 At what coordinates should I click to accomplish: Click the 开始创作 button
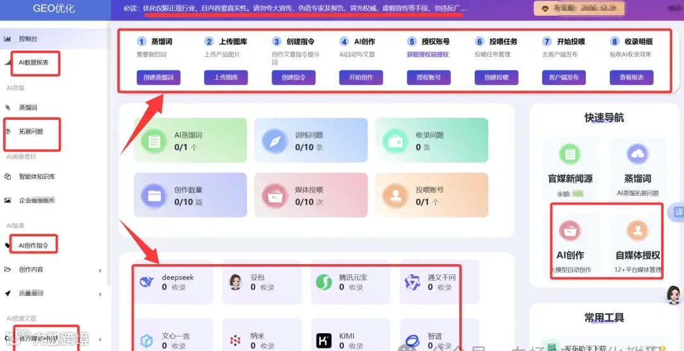pos(361,77)
